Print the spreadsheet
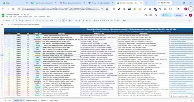The width and height of the screenshot is (194, 102). (x=20, y=20)
